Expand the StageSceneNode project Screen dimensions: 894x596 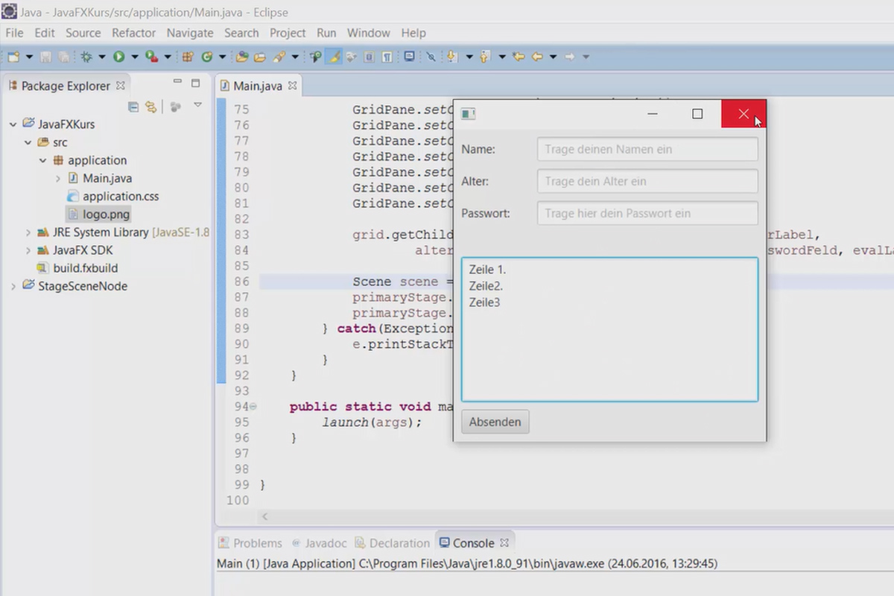(13, 286)
